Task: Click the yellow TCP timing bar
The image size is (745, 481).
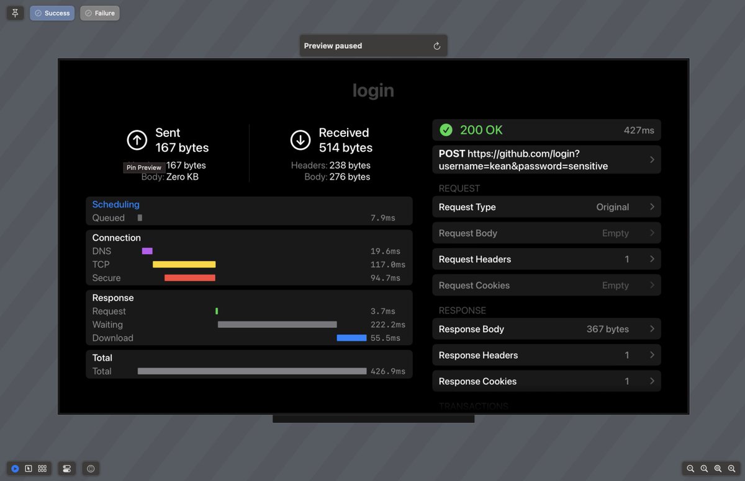Action: 184,265
